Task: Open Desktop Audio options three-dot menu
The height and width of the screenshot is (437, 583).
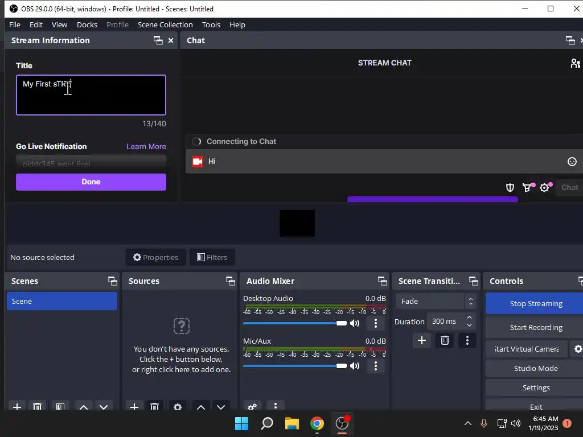Action: pyautogui.click(x=376, y=323)
